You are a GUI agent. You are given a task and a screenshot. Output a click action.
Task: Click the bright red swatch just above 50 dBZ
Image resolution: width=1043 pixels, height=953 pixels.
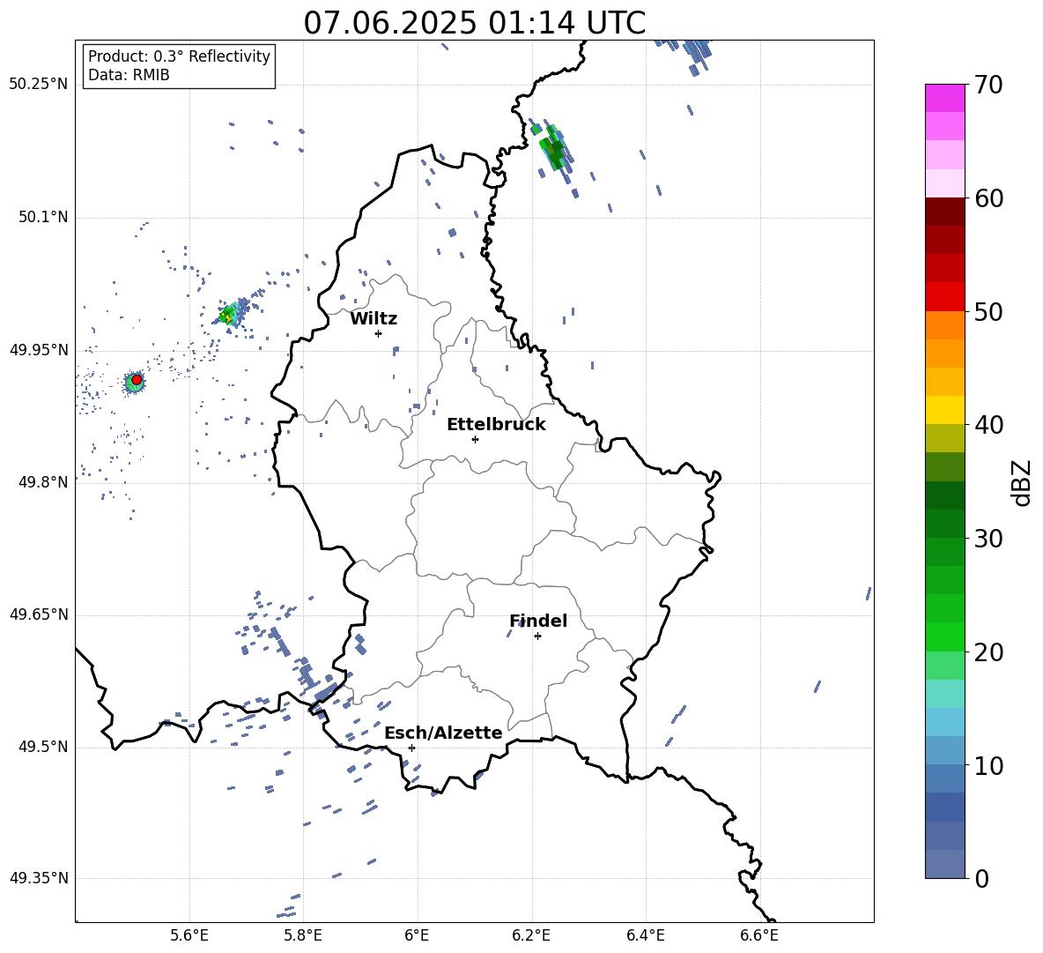point(945,297)
